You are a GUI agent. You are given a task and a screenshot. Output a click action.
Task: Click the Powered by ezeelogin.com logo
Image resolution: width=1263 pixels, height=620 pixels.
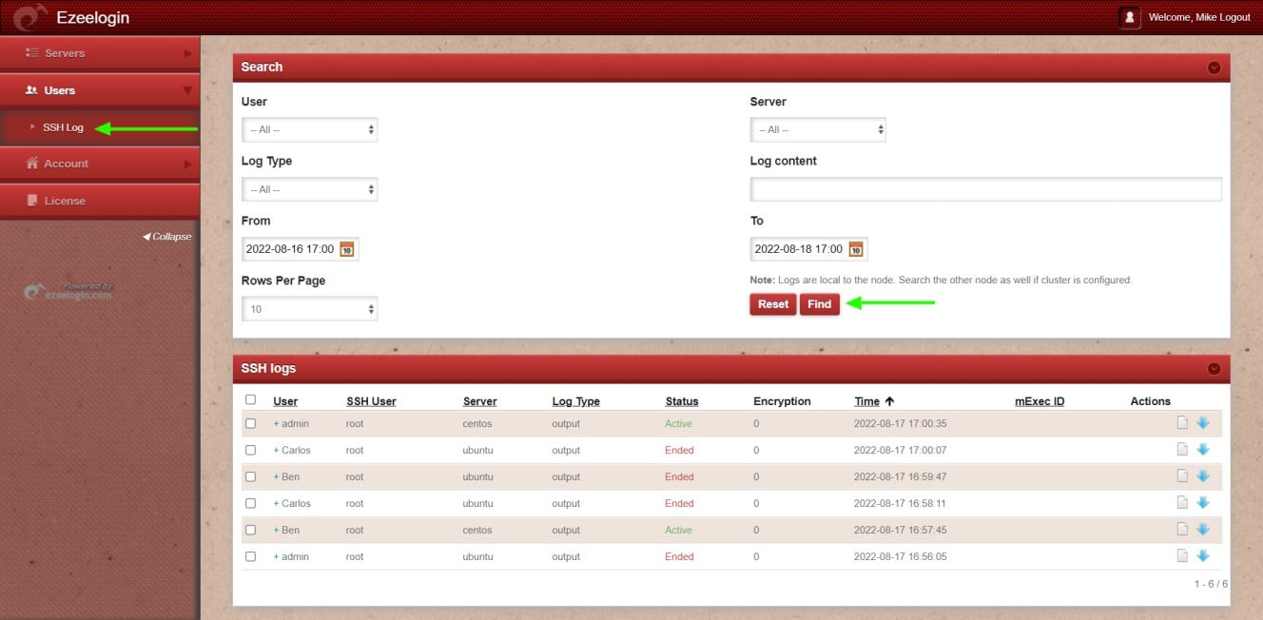68,291
